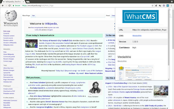Click More featured articles link

click(94, 73)
